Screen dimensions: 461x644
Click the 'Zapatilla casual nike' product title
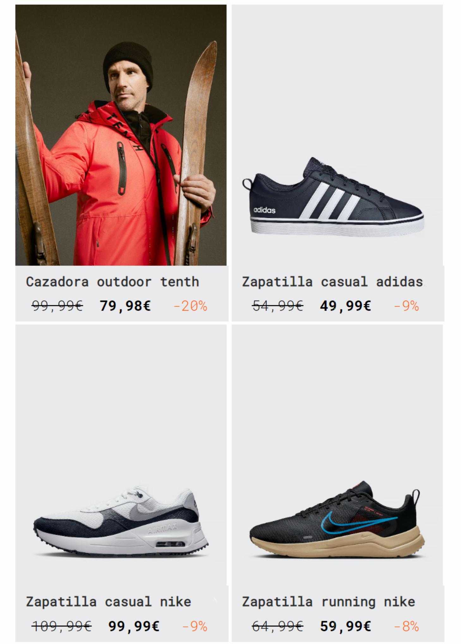(108, 602)
